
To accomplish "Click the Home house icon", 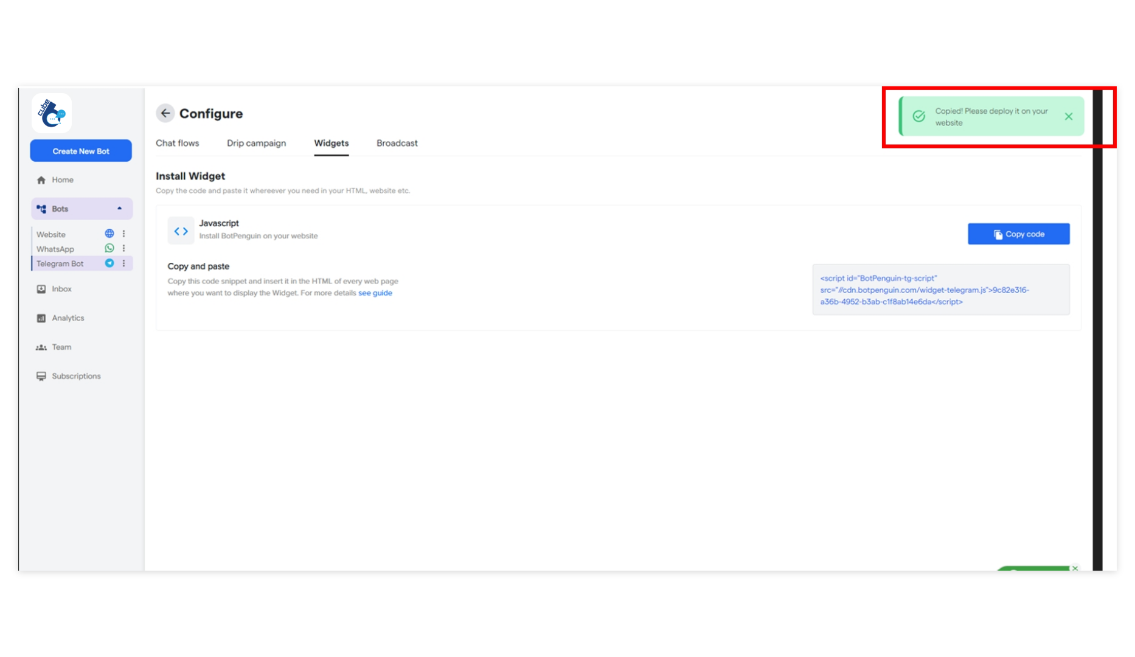I will (x=41, y=180).
